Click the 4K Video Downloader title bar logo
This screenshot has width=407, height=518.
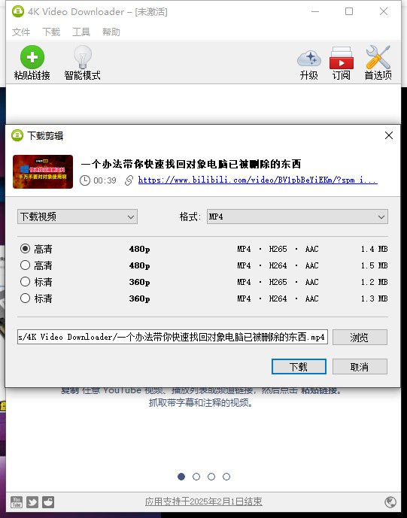click(18, 11)
